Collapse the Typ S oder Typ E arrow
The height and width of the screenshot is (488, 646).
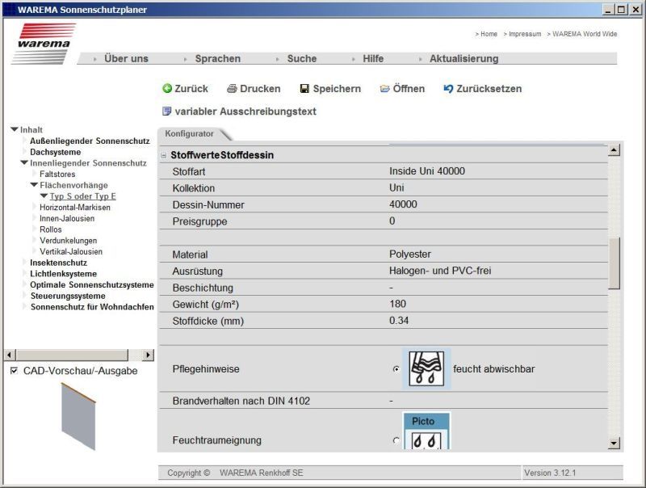(44, 196)
